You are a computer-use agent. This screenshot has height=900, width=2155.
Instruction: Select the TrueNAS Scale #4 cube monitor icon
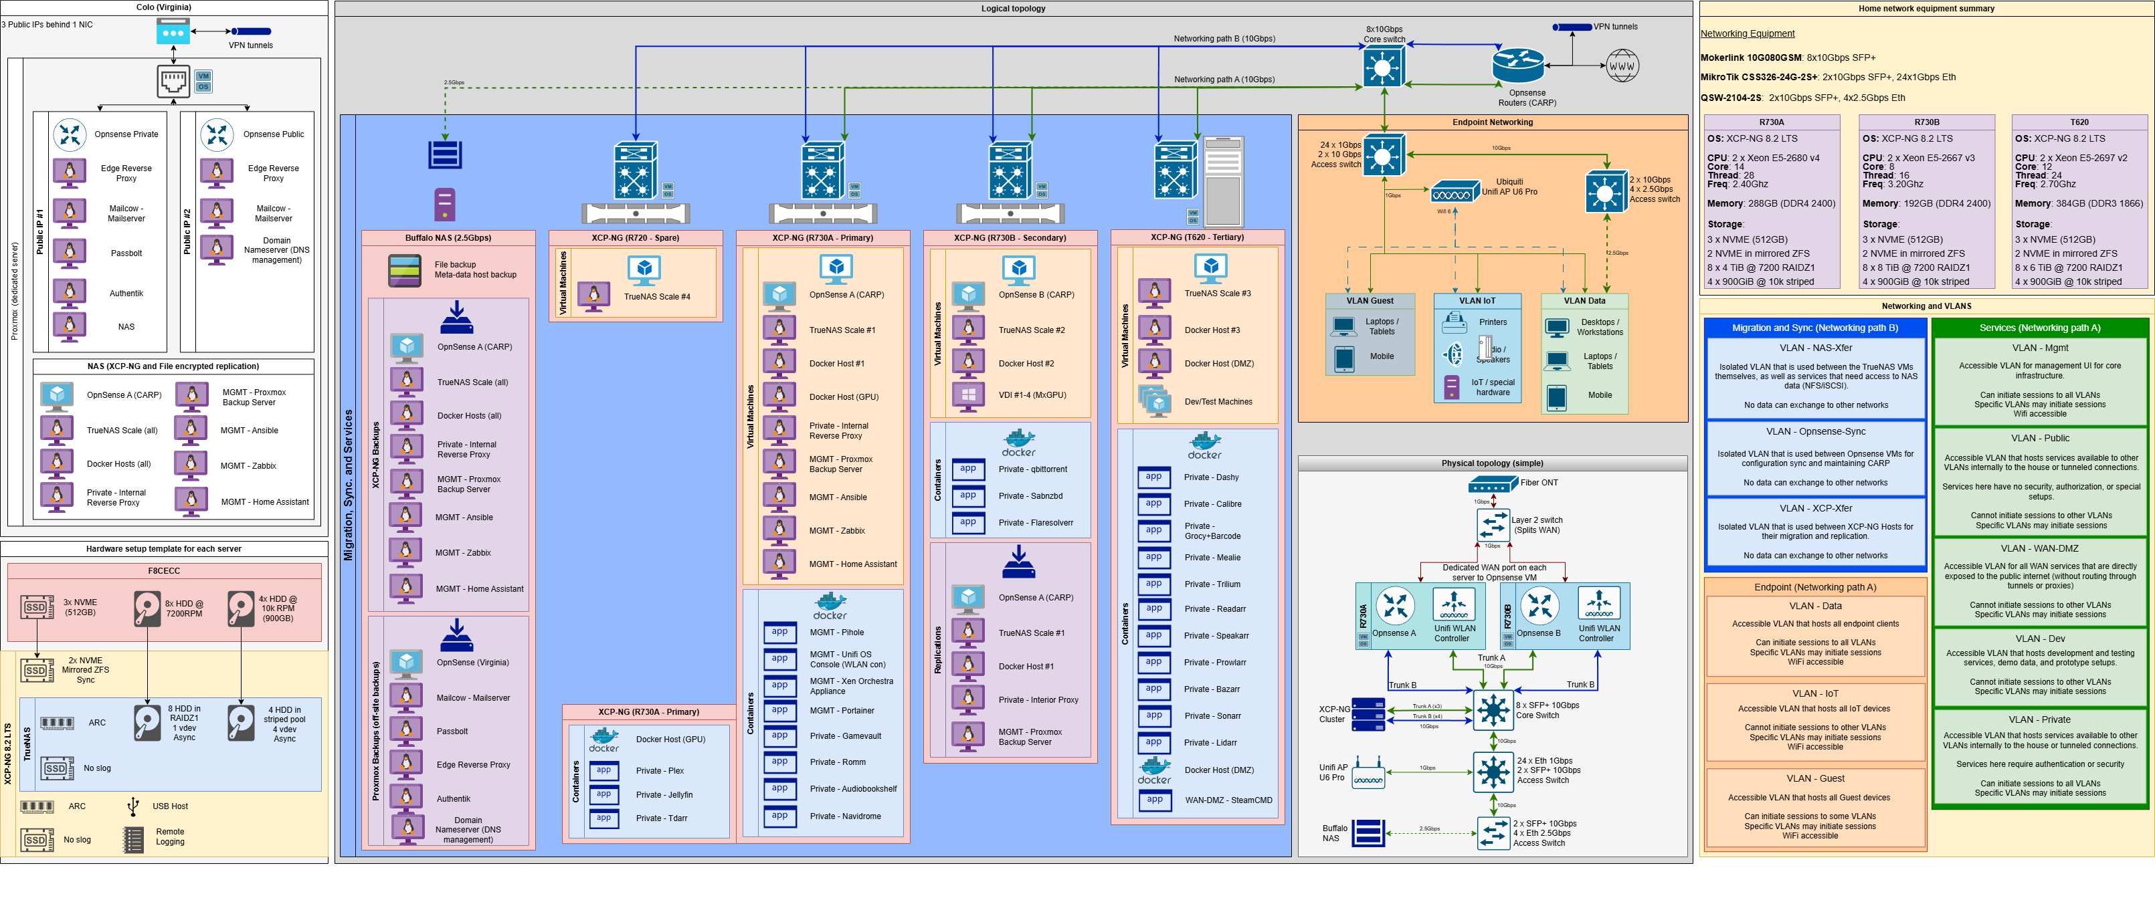pos(644,270)
